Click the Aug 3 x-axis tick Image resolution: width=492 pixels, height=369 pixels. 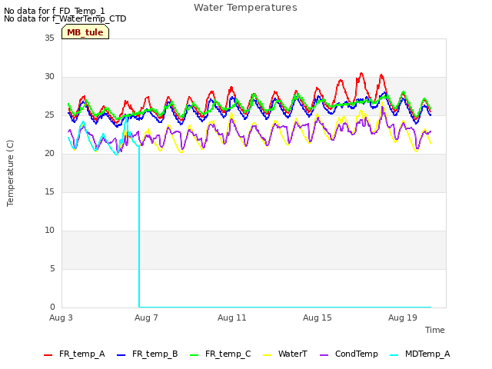point(61,317)
